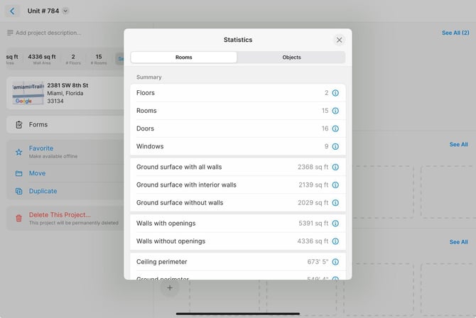This screenshot has height=318, width=476.
Task: Open info for Rooms count row
Action: [335, 111]
